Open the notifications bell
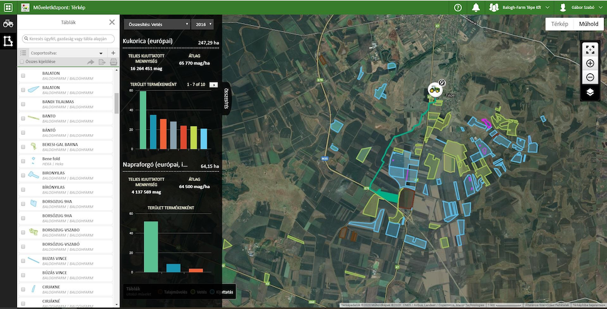Viewport: 607px width, 309px height. pyautogui.click(x=476, y=7)
